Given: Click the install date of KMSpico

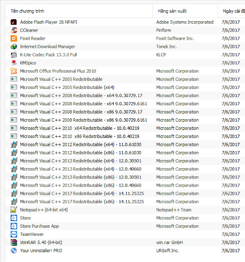Looking at the screenshot, I should click(231, 63).
